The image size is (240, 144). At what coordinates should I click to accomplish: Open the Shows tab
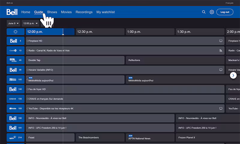[x=52, y=12]
